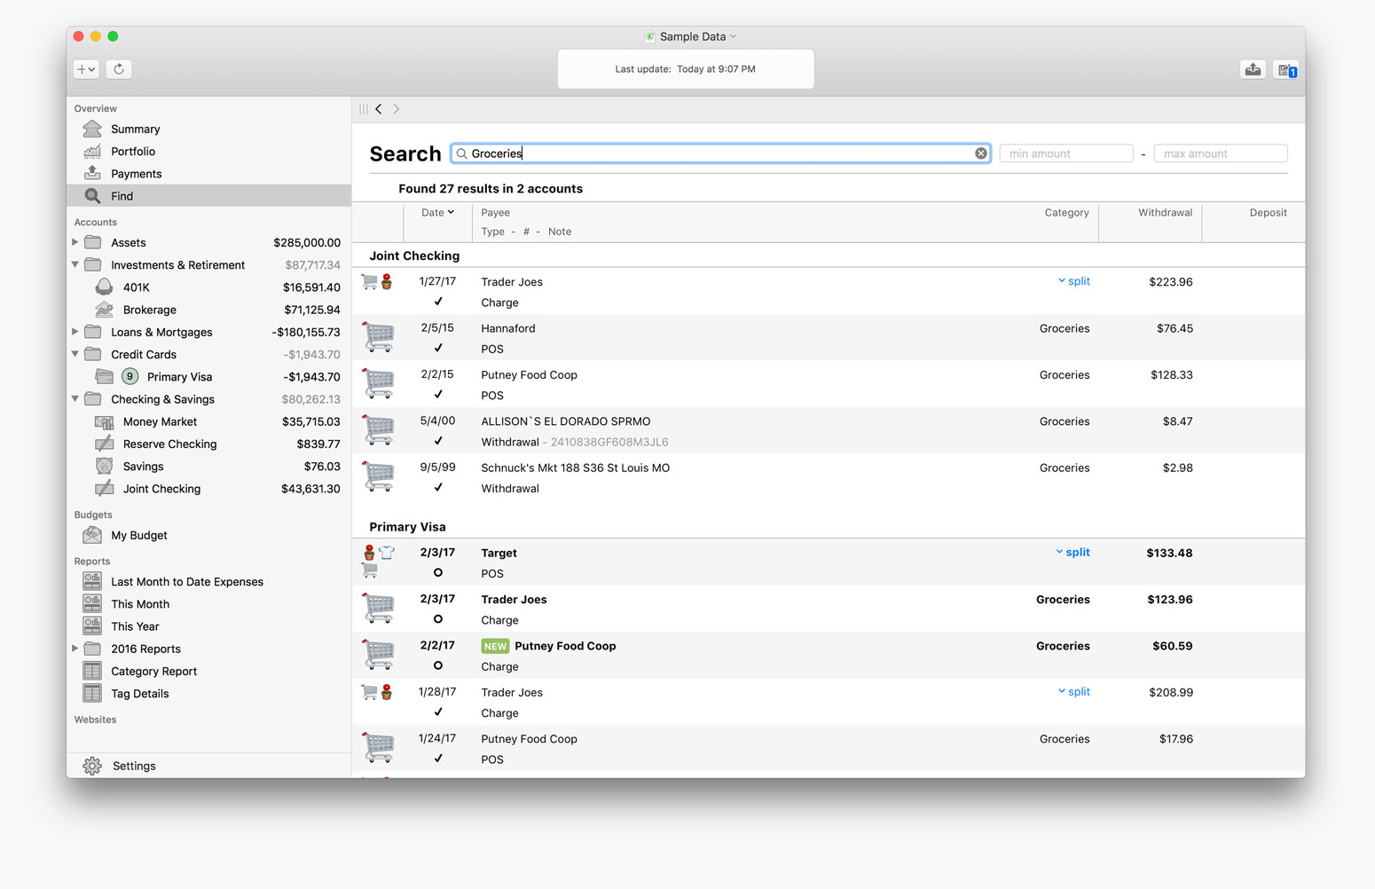Open the add (+) toolbar menu
This screenshot has width=1375, height=889.
[x=86, y=69]
